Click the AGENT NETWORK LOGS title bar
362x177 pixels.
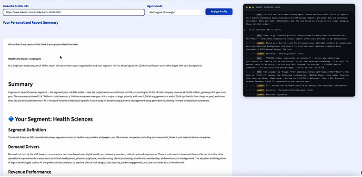coord(299,8)
